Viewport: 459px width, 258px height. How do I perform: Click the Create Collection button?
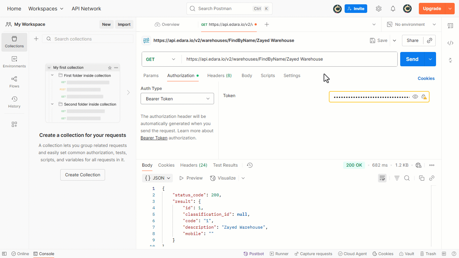pyautogui.click(x=82, y=175)
